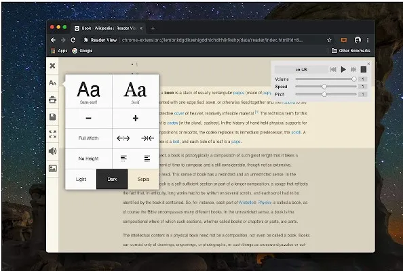Follow the 'codex' link in the article
The width and height of the screenshot is (403, 271).
click(x=172, y=123)
